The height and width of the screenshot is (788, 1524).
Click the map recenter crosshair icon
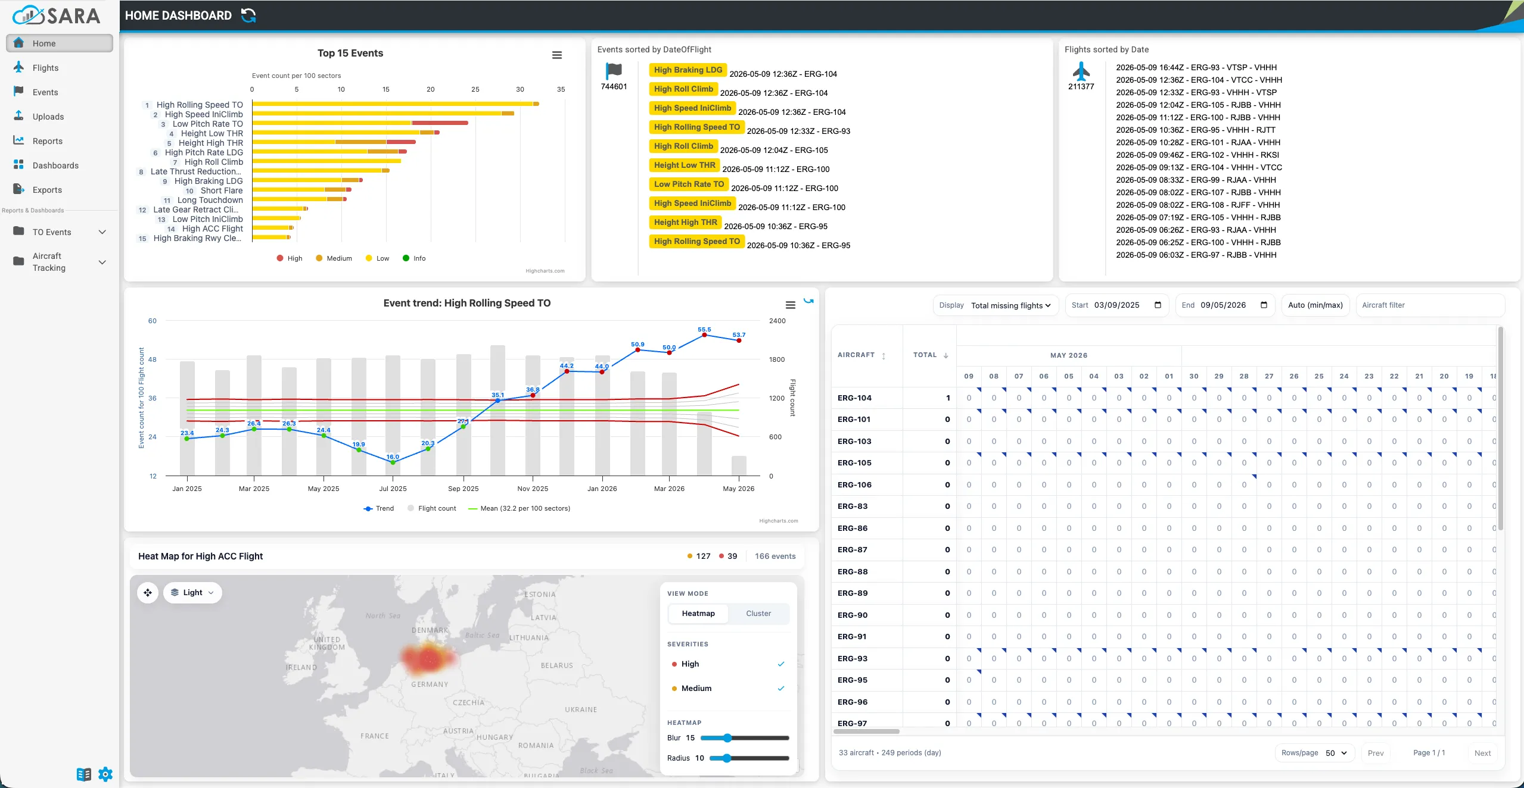[x=148, y=593]
